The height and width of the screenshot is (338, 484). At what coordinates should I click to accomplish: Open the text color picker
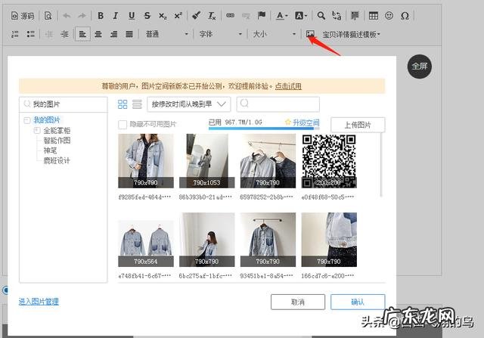281,16
